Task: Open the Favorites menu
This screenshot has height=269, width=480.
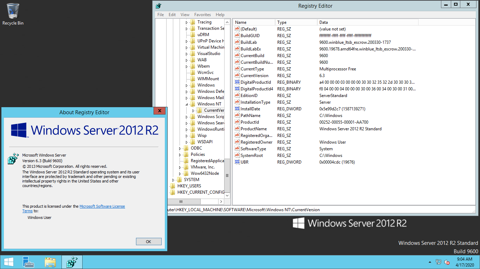Action: point(203,15)
